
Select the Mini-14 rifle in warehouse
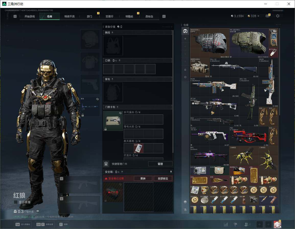click(x=234, y=67)
